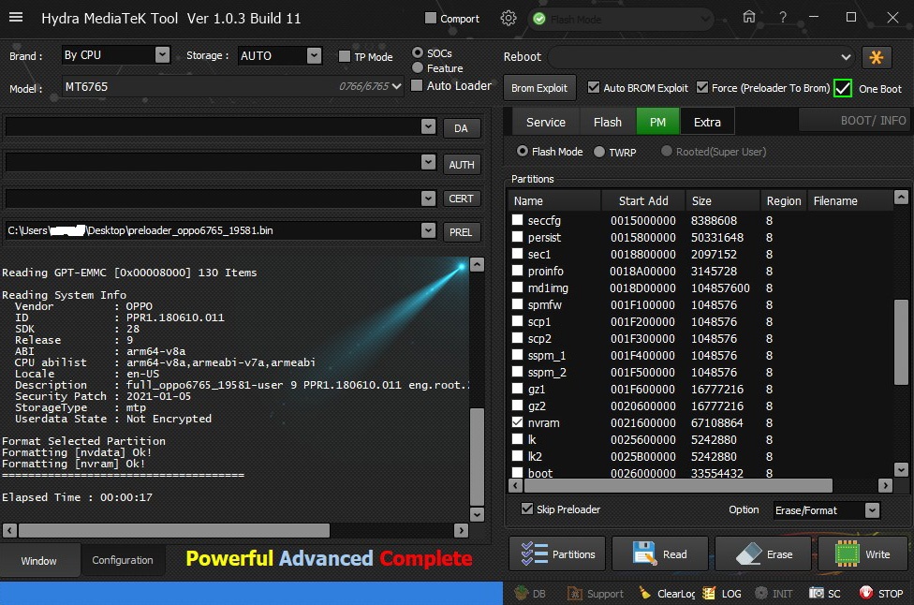
Task: Open the Storage AUTO dropdown
Action: pos(315,55)
